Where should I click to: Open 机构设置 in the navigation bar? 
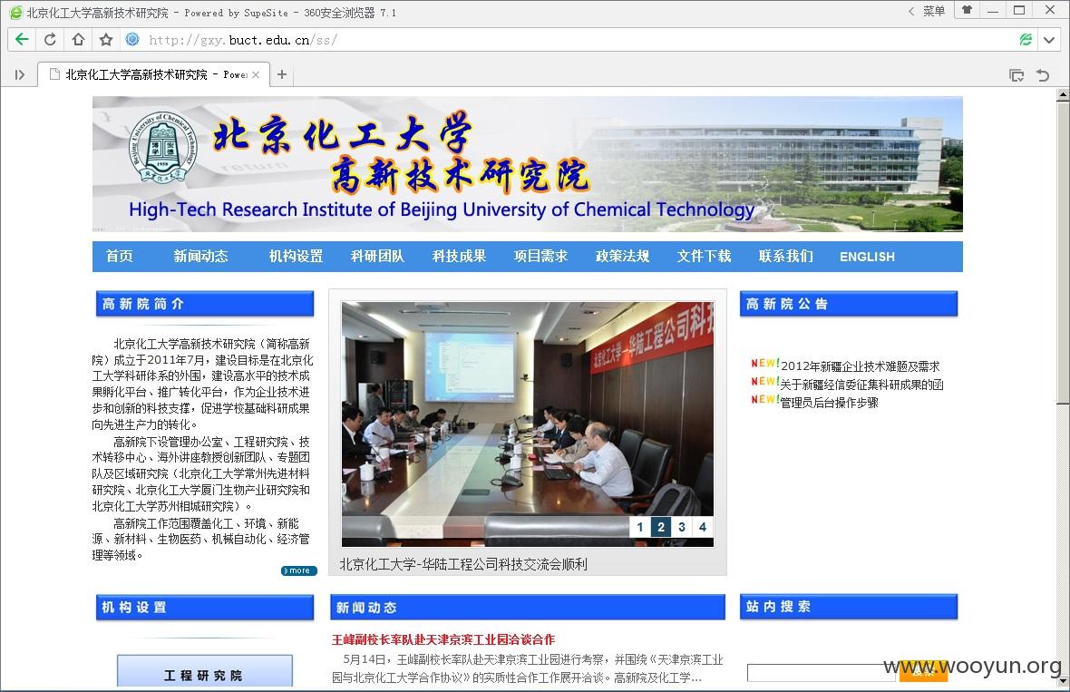[296, 256]
